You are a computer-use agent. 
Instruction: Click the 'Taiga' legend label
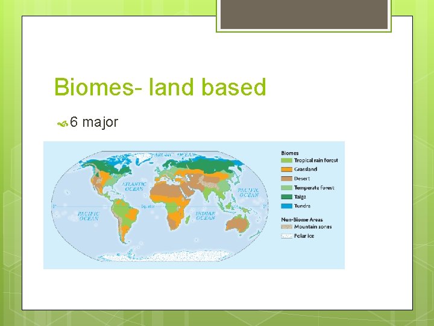pos(300,197)
